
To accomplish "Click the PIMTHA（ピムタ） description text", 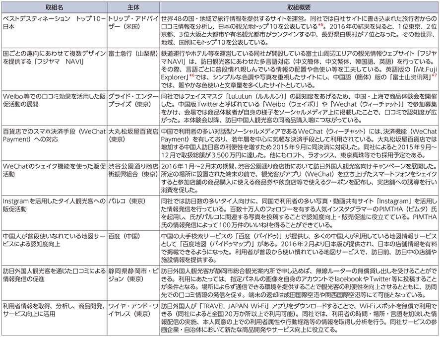I will coord(299,213).
